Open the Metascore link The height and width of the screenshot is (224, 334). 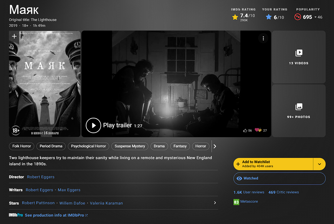[x=249, y=201]
